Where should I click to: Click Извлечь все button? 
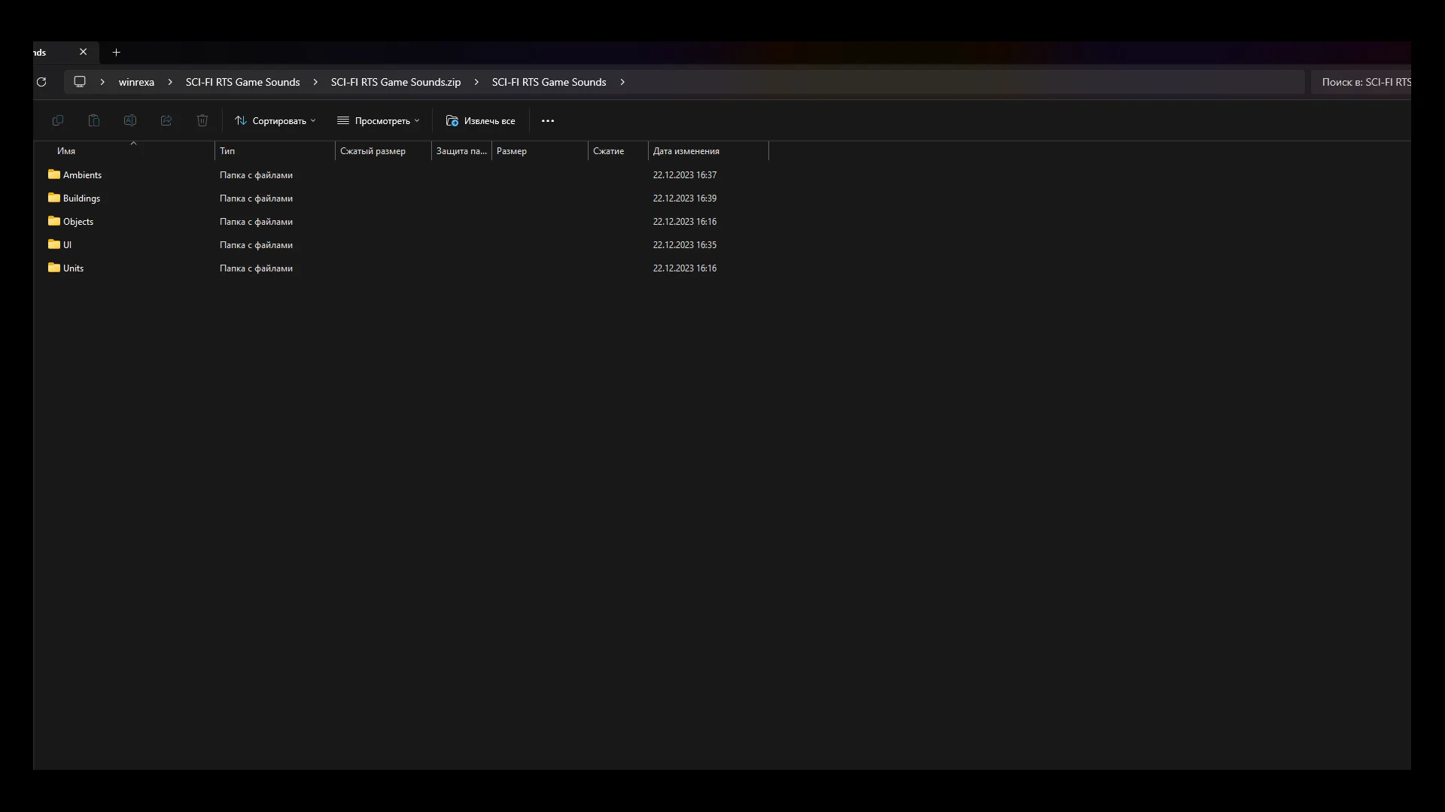pyautogui.click(x=481, y=120)
